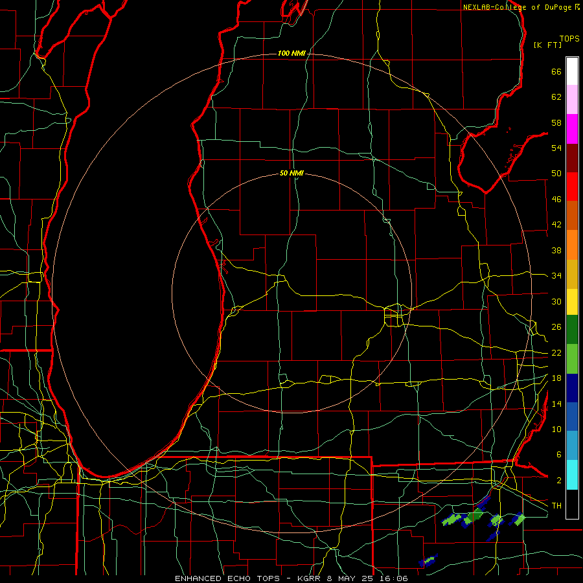583x583 pixels.
Task: Click 'ENHANCED ECHO TOPS' in the bottom caption
Action: click(227, 578)
